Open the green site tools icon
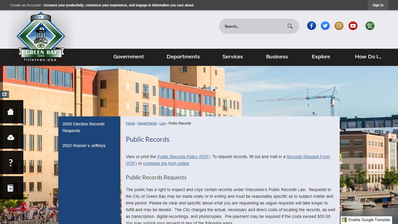 (370, 26)
